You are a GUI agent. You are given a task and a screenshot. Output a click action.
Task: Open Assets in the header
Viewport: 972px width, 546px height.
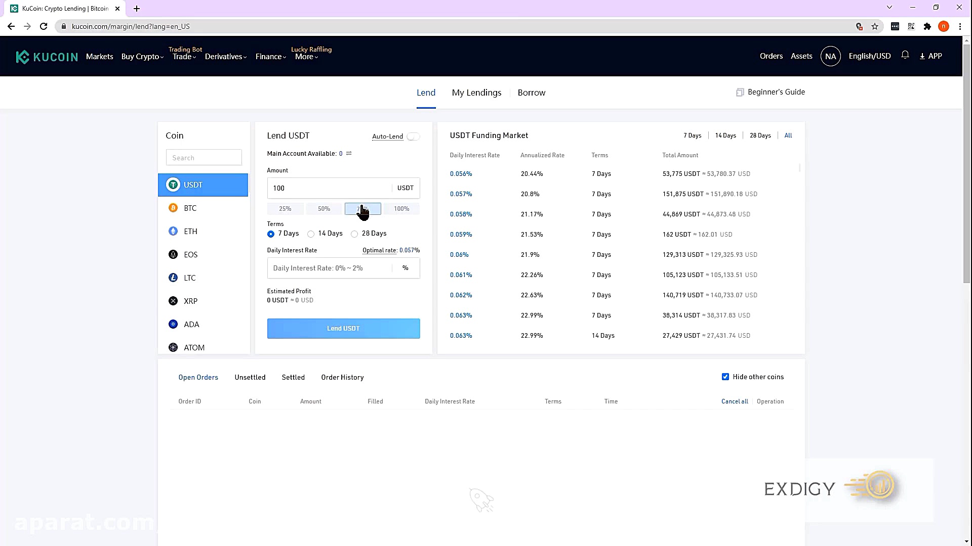pos(801,56)
